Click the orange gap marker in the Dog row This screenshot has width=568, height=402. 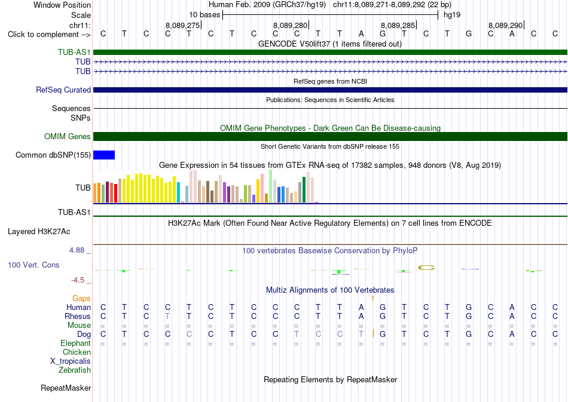pos(373,334)
